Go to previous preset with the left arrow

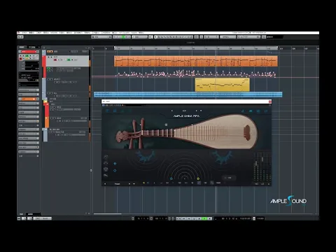coord(105,184)
